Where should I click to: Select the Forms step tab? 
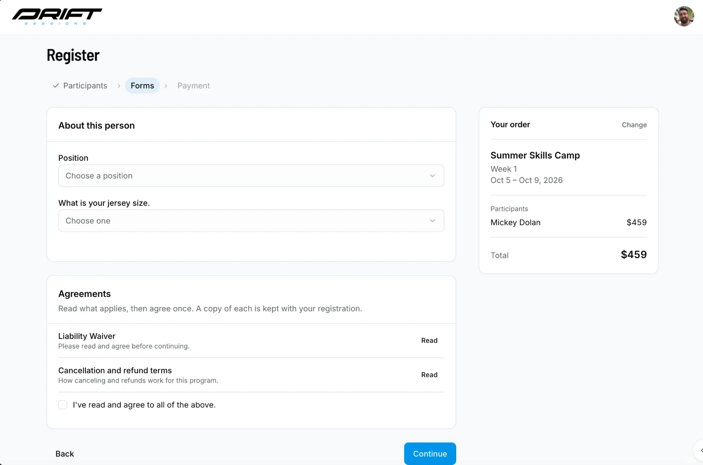(142, 86)
